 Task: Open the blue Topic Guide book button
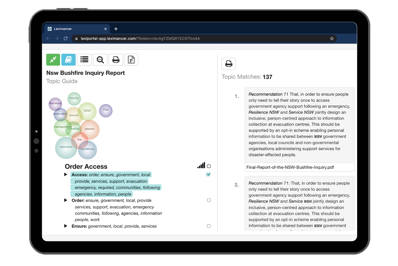point(69,60)
